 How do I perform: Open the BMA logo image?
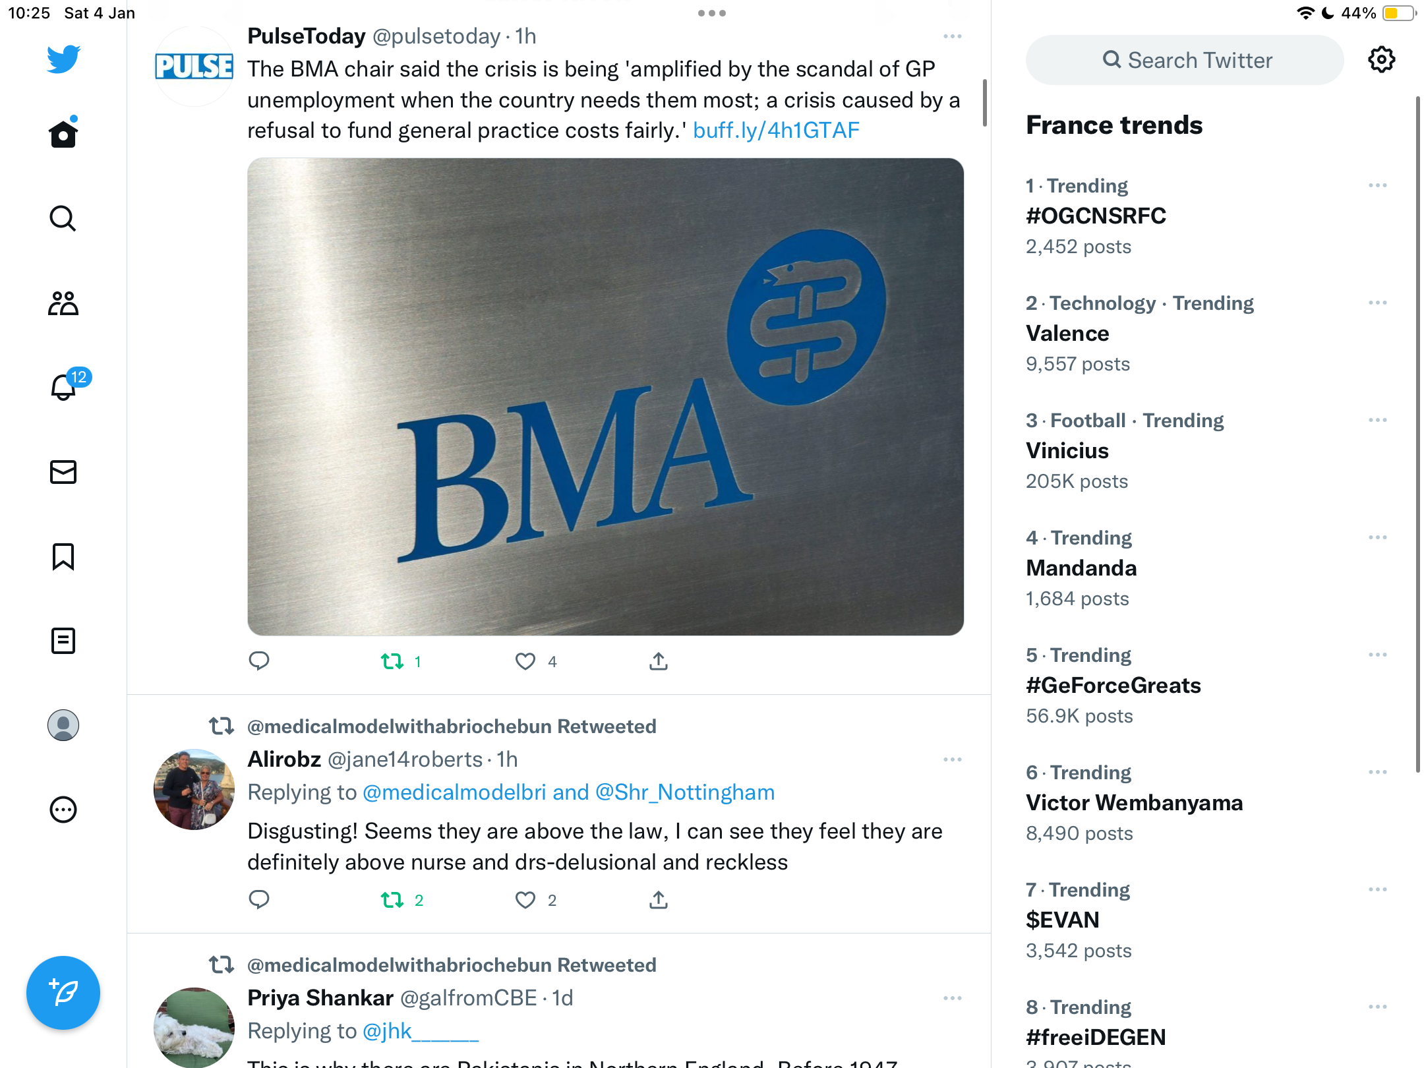click(x=605, y=396)
